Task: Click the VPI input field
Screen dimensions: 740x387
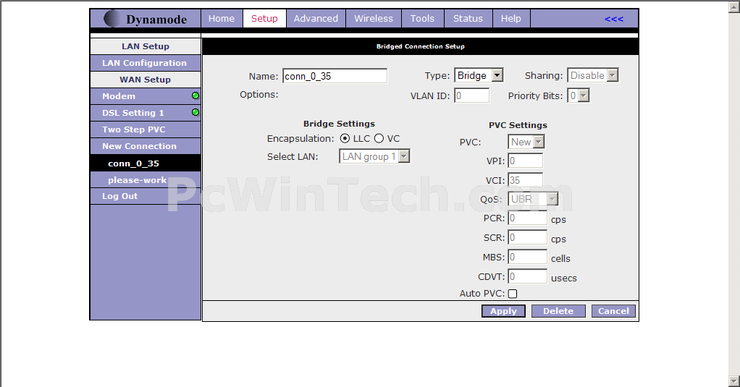Action: (x=525, y=161)
